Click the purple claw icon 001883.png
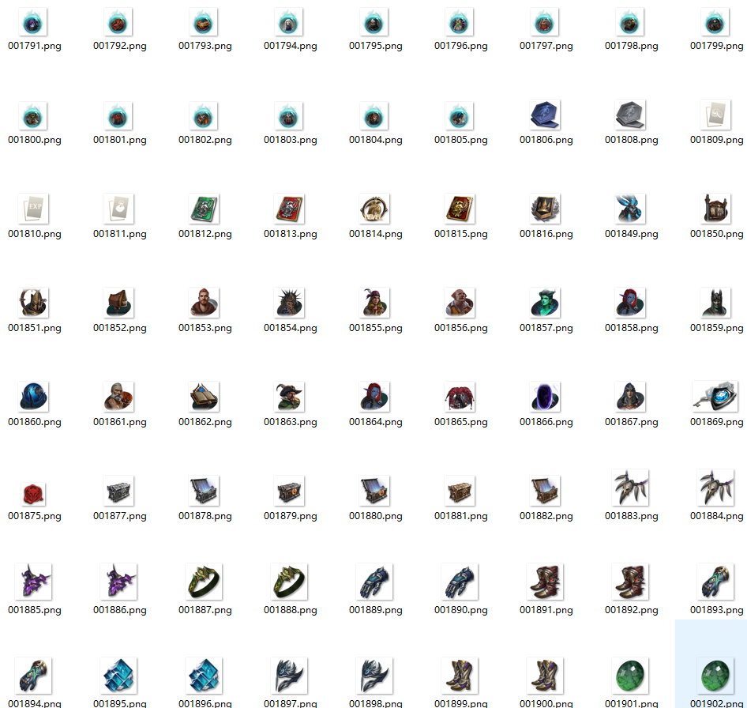The width and height of the screenshot is (747, 708). tap(630, 491)
